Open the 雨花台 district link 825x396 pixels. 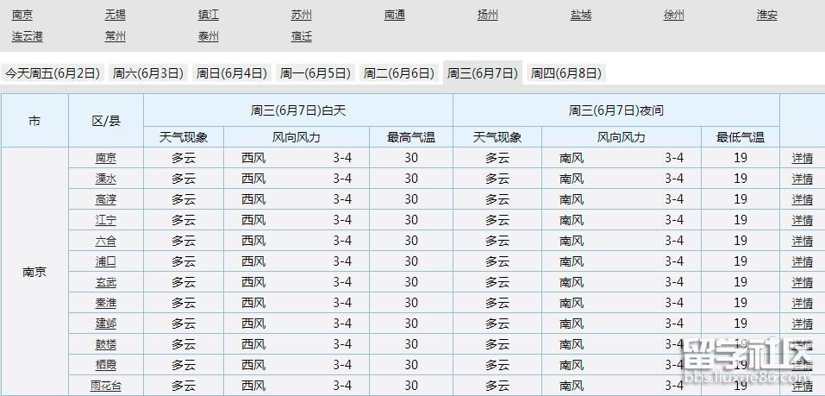coord(106,386)
